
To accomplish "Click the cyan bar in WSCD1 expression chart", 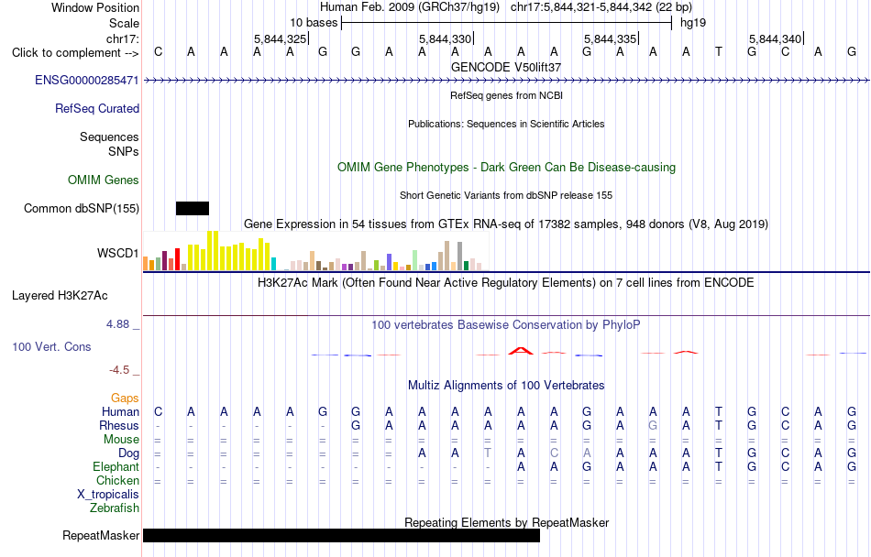I will click(x=274, y=264).
